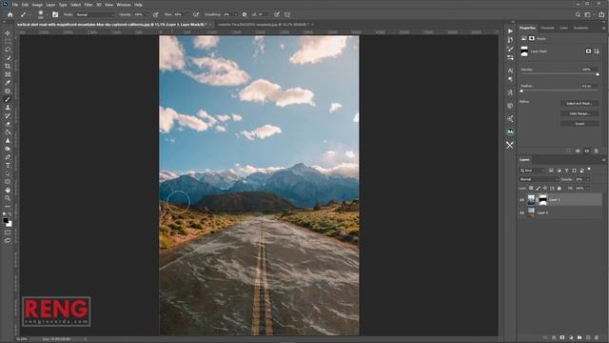The image size is (609, 343).
Task: Click the apply mask icon at Properties bottom
Action: click(578, 151)
